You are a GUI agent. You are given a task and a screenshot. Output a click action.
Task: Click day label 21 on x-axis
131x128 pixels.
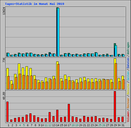(84, 125)
